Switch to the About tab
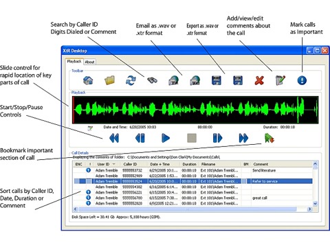The height and width of the screenshot is (247, 330). [89, 62]
